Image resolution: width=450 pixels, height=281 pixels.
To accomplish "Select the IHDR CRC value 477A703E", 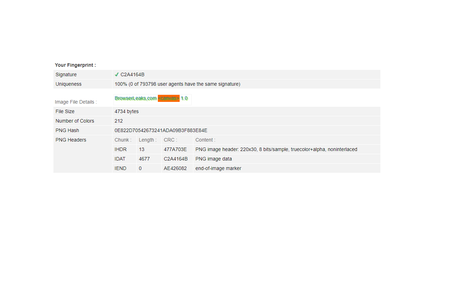I will click(x=175, y=149).
